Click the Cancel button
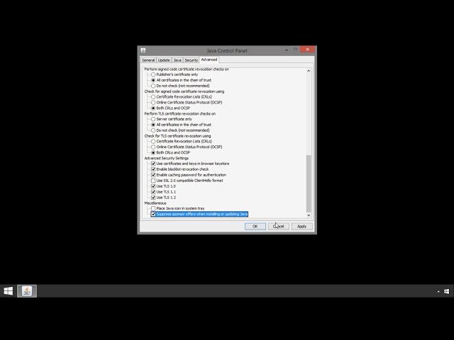The image size is (454, 340). (279, 227)
